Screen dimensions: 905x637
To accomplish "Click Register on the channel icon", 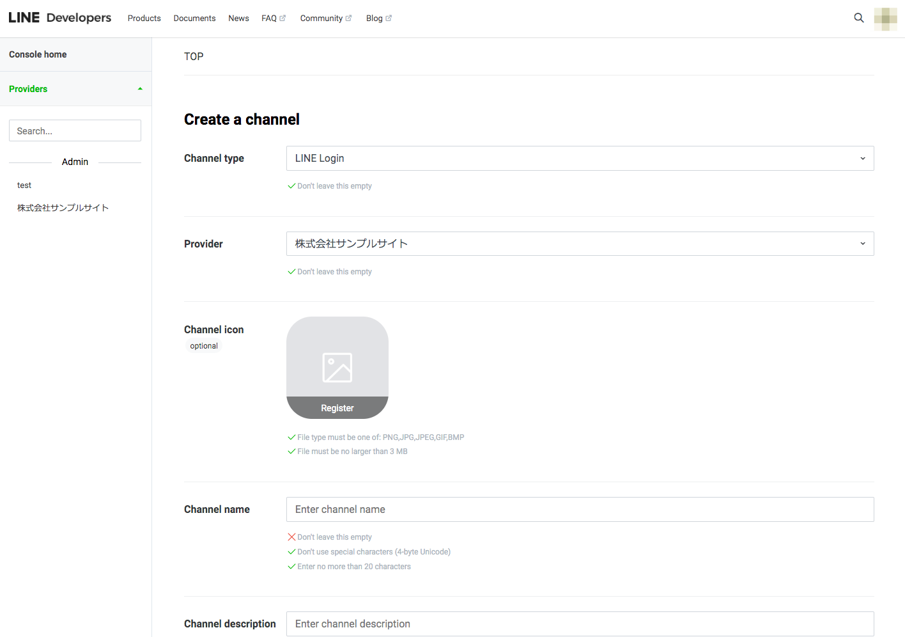I will (337, 408).
